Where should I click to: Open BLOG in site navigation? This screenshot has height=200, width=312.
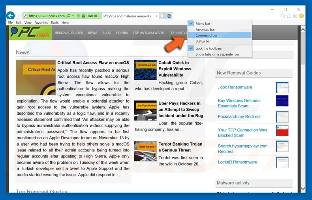tap(107, 33)
